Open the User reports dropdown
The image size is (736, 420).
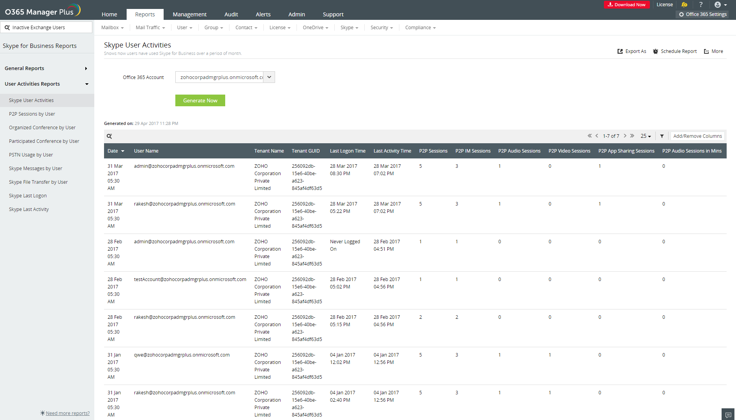point(185,28)
